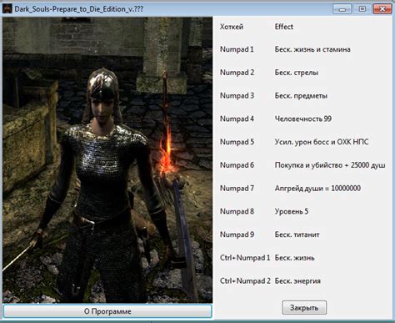This screenshot has width=395, height=323.
Task: Click the text Беск. жизнь и стамина
Action: coord(312,49)
